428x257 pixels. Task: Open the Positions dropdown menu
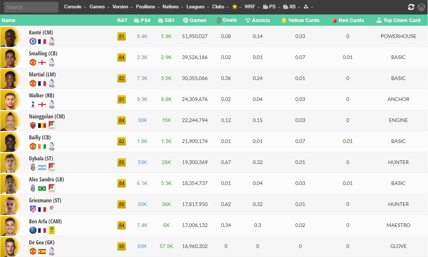147,7
